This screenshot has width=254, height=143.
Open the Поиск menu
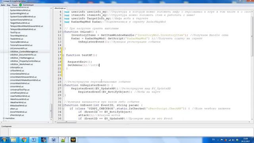pyautogui.click(x=15, y=5)
